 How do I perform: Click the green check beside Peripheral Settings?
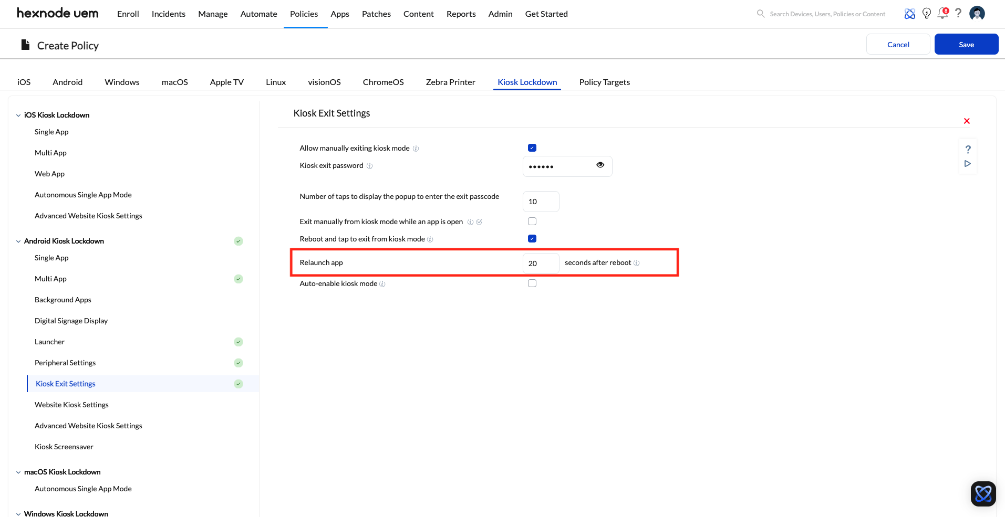pos(239,363)
